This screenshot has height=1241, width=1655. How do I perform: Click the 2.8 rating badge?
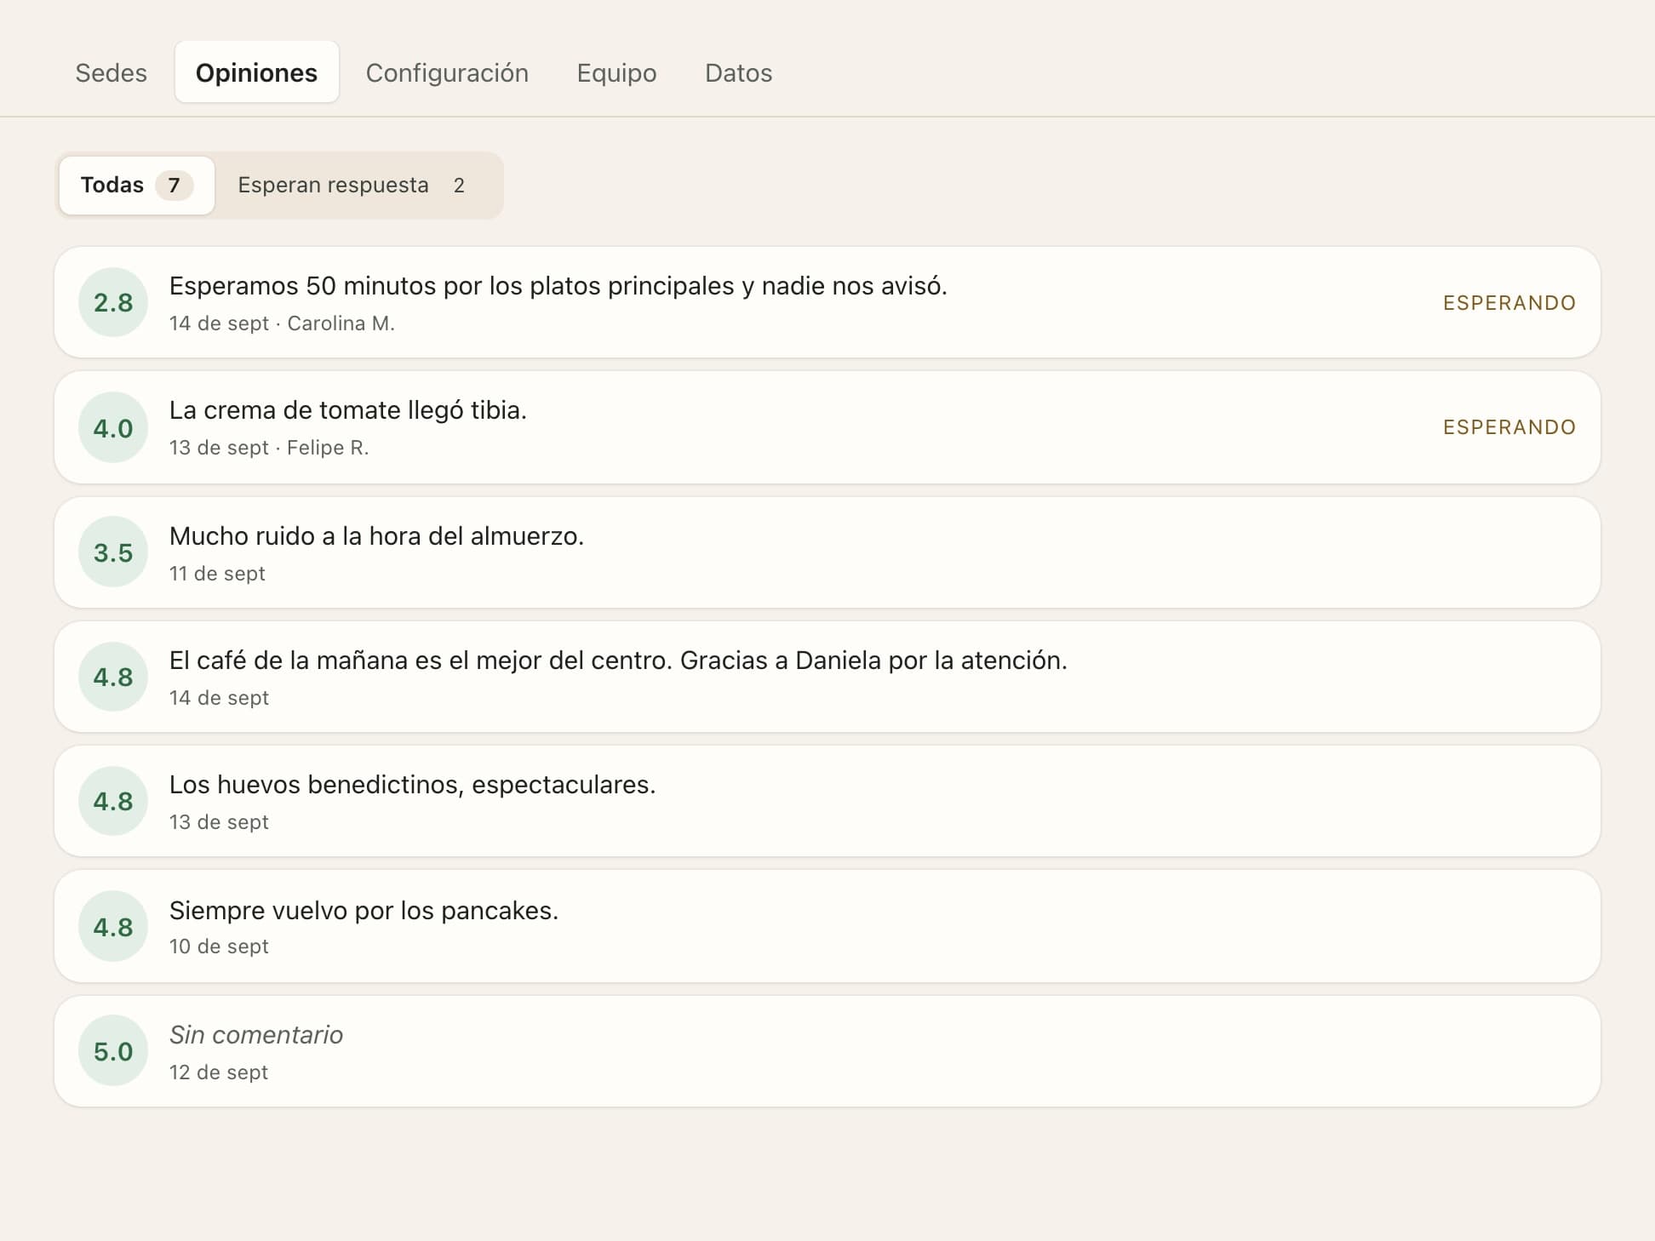point(113,302)
